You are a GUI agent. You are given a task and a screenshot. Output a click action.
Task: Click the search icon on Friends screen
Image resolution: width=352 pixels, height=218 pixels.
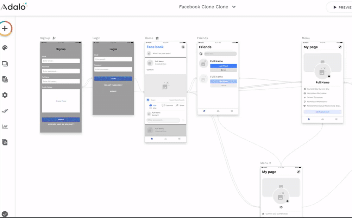point(201,54)
